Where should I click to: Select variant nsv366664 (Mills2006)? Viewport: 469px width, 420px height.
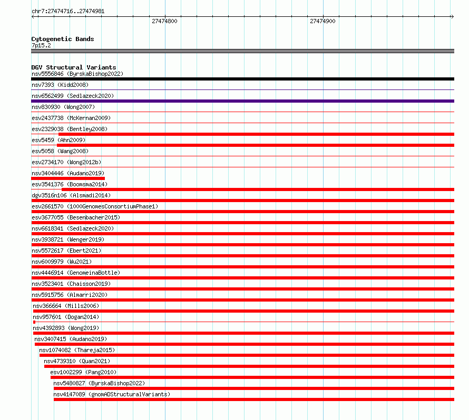click(66, 306)
